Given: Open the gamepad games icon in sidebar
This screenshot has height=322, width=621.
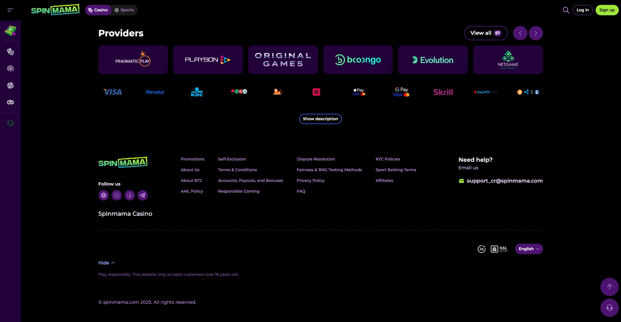Looking at the screenshot, I should 10,102.
